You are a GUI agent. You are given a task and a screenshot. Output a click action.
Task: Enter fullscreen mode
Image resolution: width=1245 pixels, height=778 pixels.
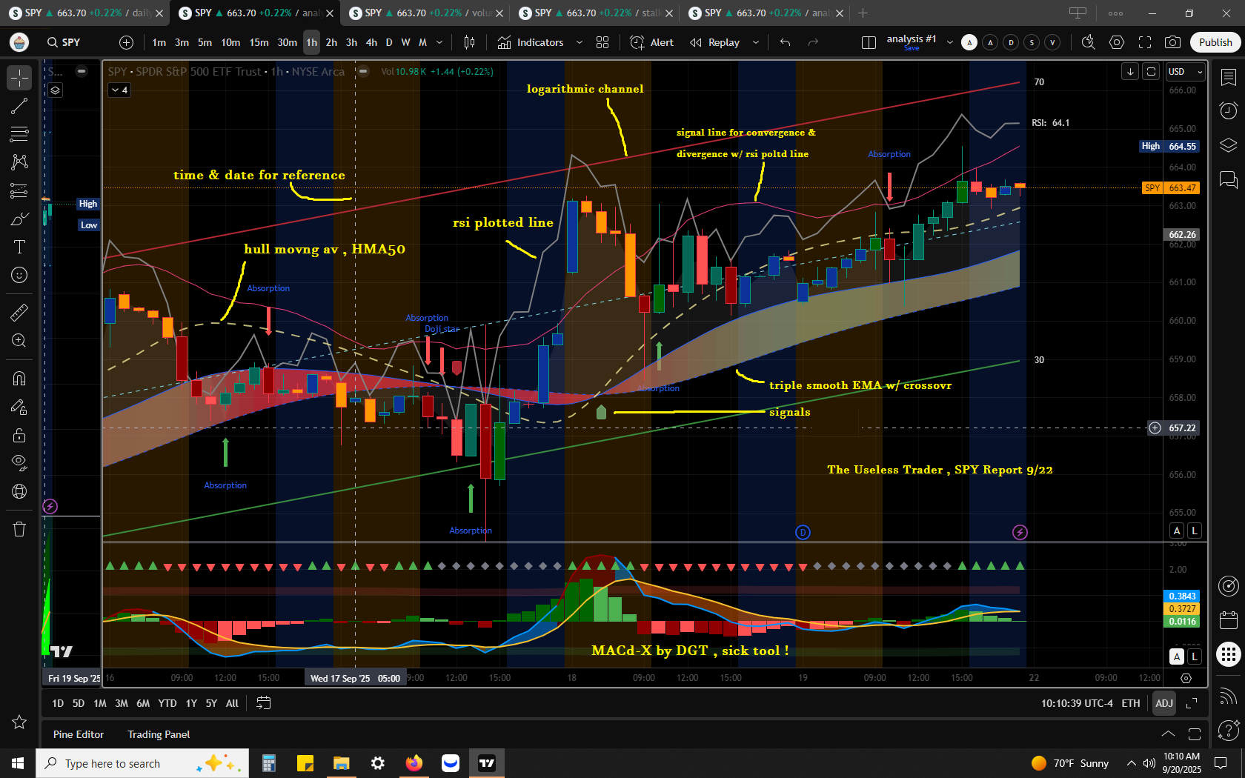(x=1145, y=42)
